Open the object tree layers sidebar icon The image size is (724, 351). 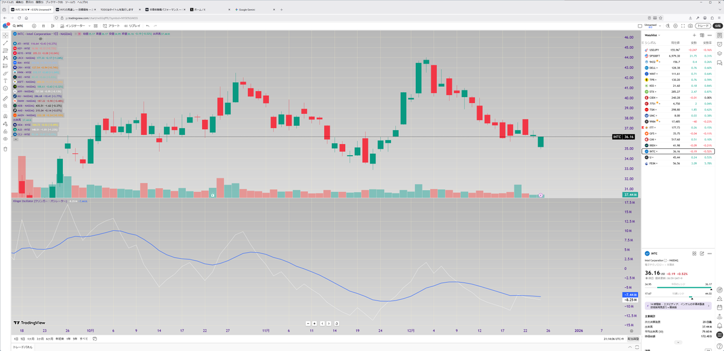(719, 53)
